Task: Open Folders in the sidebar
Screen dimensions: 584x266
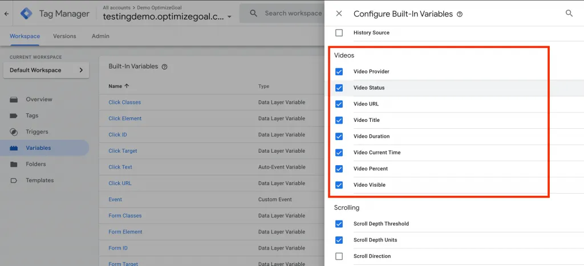Action: tap(36, 164)
